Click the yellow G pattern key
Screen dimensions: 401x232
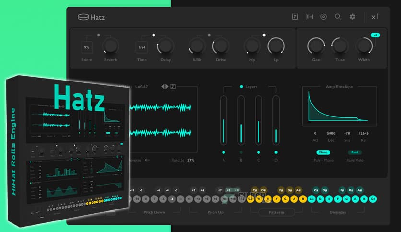coord(285,199)
